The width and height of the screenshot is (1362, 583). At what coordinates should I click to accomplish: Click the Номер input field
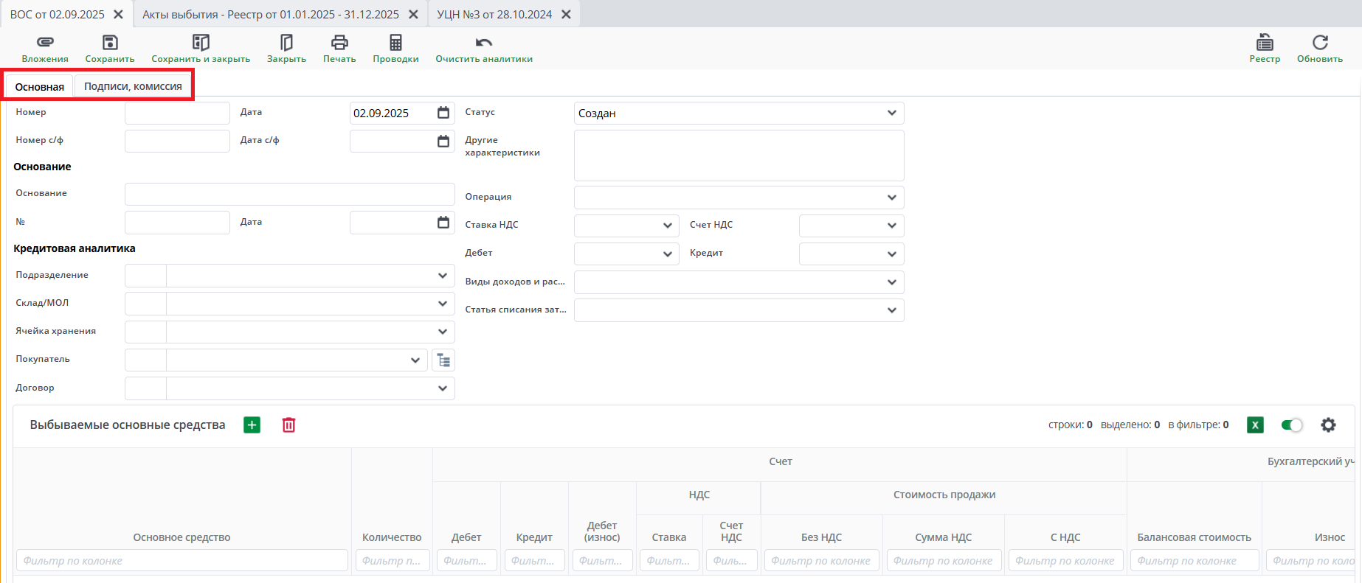tap(177, 114)
